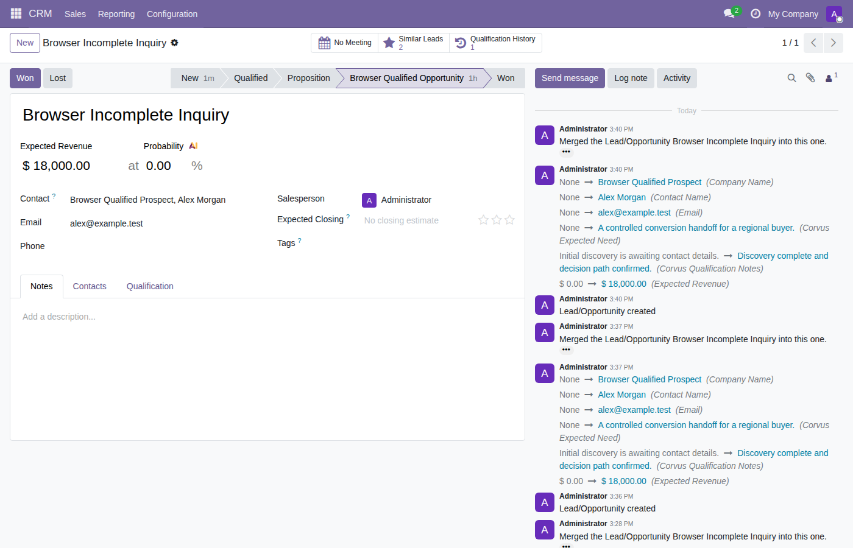Show followers person icon
Screen dimensions: 853x548
831,78
